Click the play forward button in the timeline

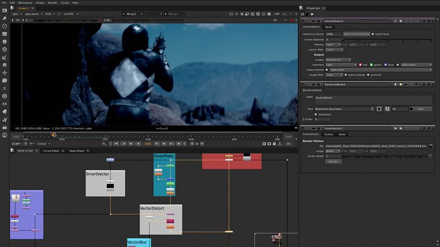click(x=157, y=143)
